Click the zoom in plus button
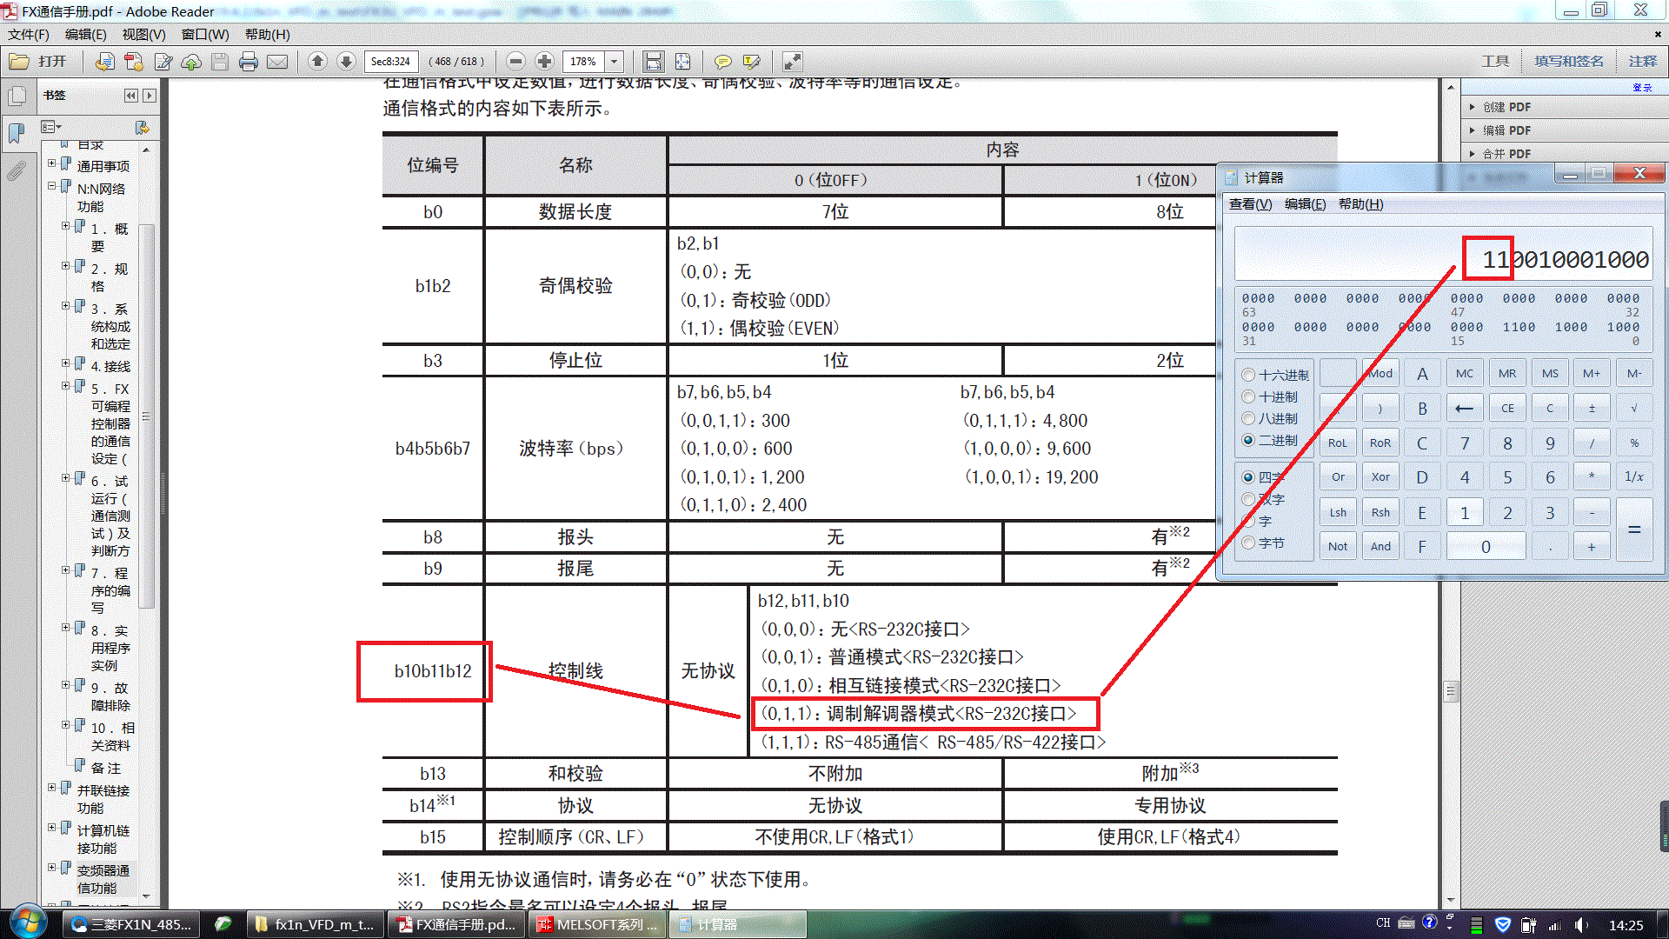 click(545, 62)
